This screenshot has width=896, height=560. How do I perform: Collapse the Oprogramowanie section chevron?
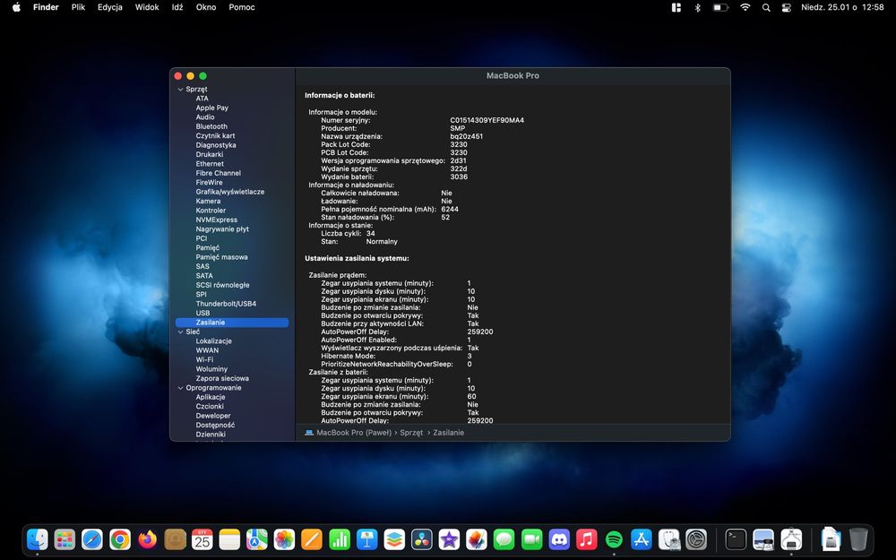181,388
